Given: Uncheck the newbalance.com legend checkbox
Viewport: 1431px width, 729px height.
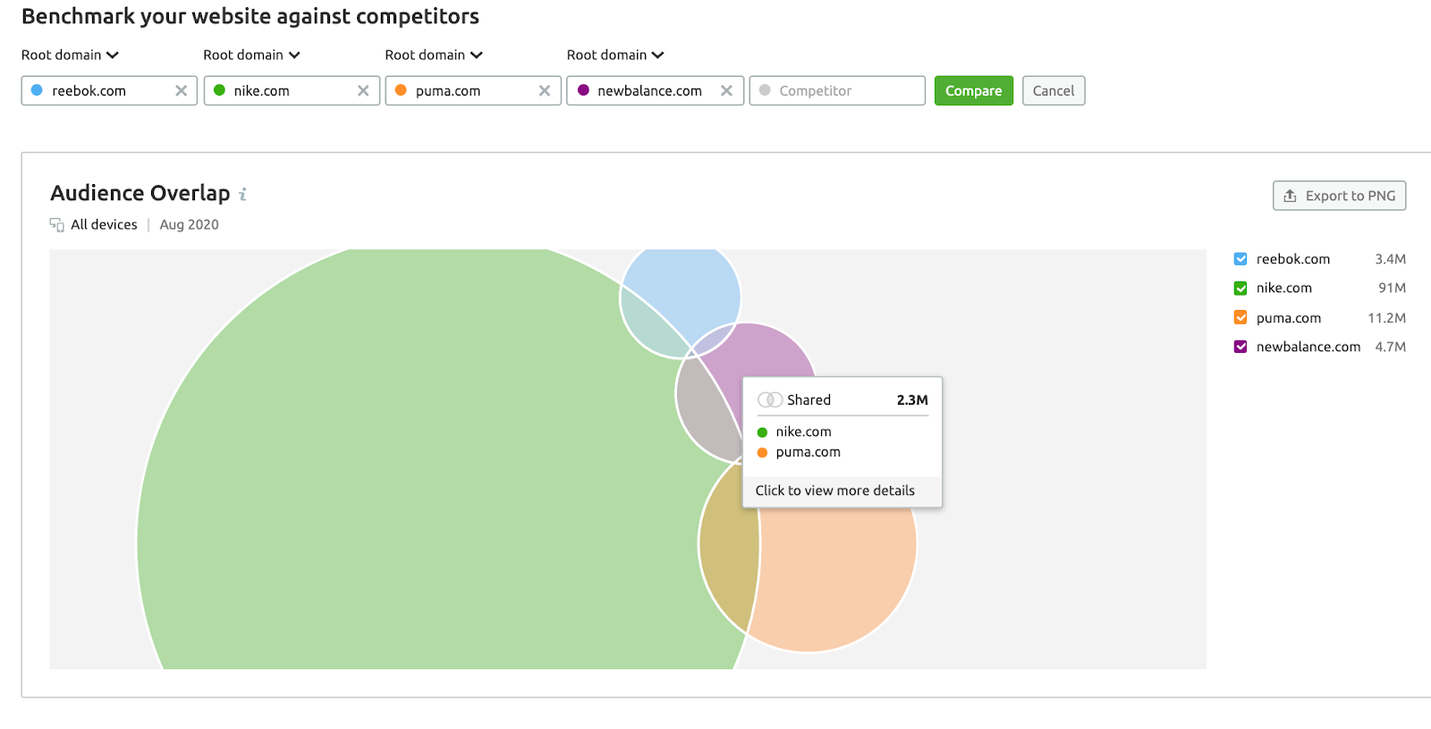Looking at the screenshot, I should (1240, 347).
